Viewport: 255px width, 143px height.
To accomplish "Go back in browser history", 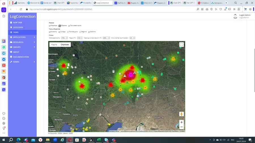I will pos(11,9).
